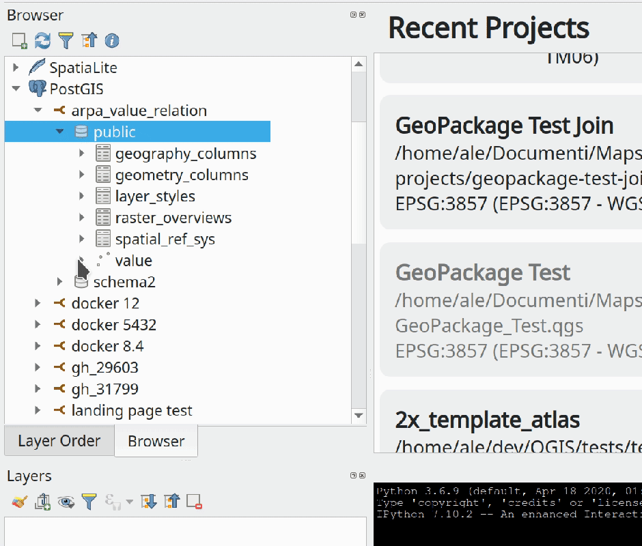Image resolution: width=642 pixels, height=546 pixels.
Task: Open Manage Map Themes eye icon
Action: coord(66,502)
